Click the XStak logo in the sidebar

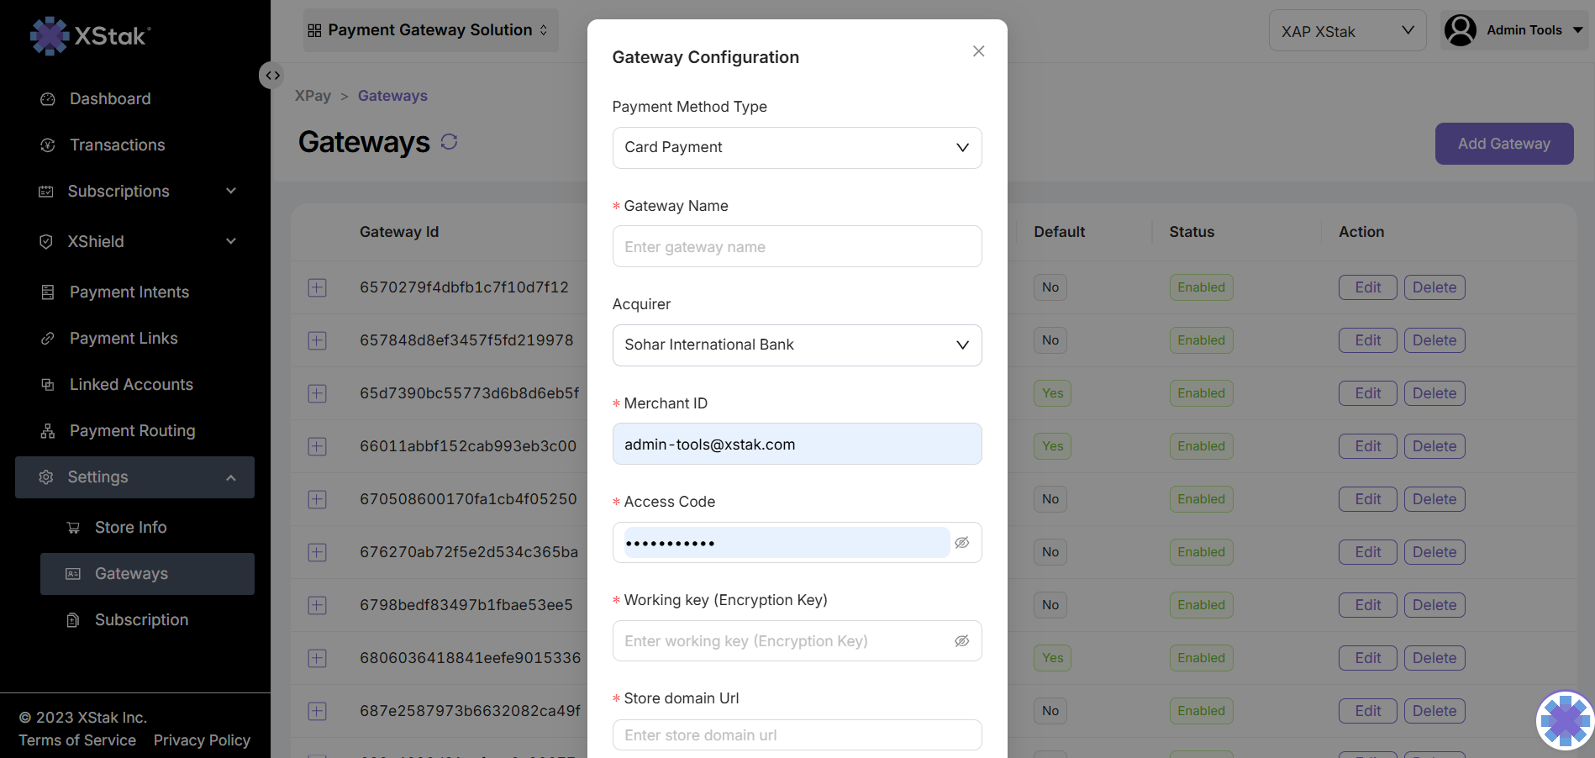(x=91, y=35)
